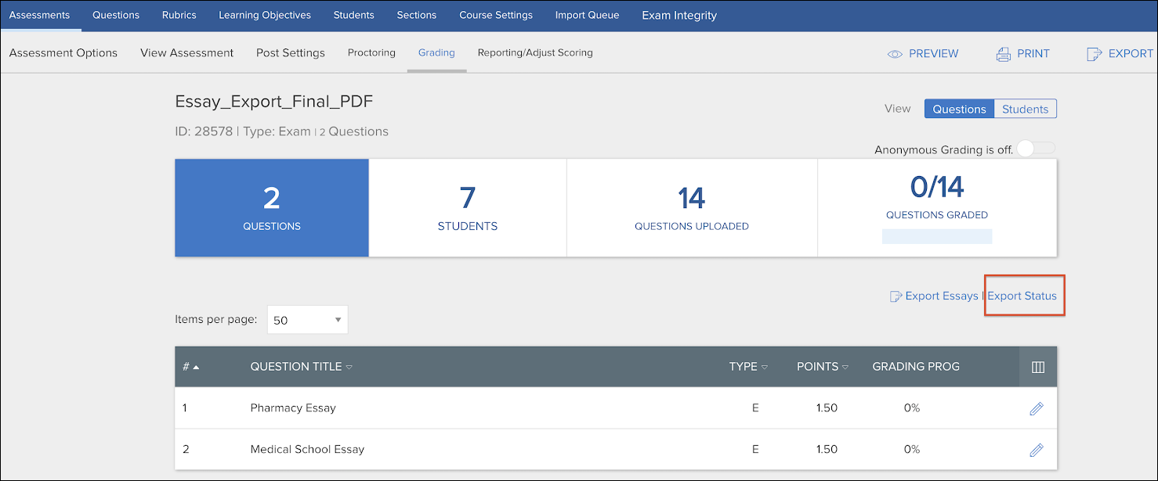Open the Medical School Essay row
Image resolution: width=1158 pixels, height=481 pixels.
click(x=616, y=450)
